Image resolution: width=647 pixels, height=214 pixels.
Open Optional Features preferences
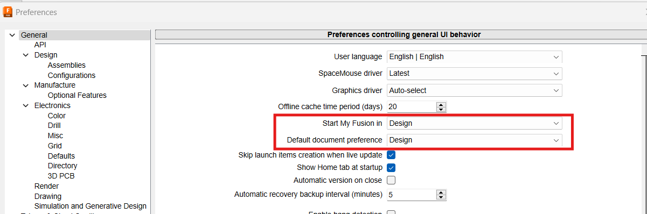(x=77, y=95)
